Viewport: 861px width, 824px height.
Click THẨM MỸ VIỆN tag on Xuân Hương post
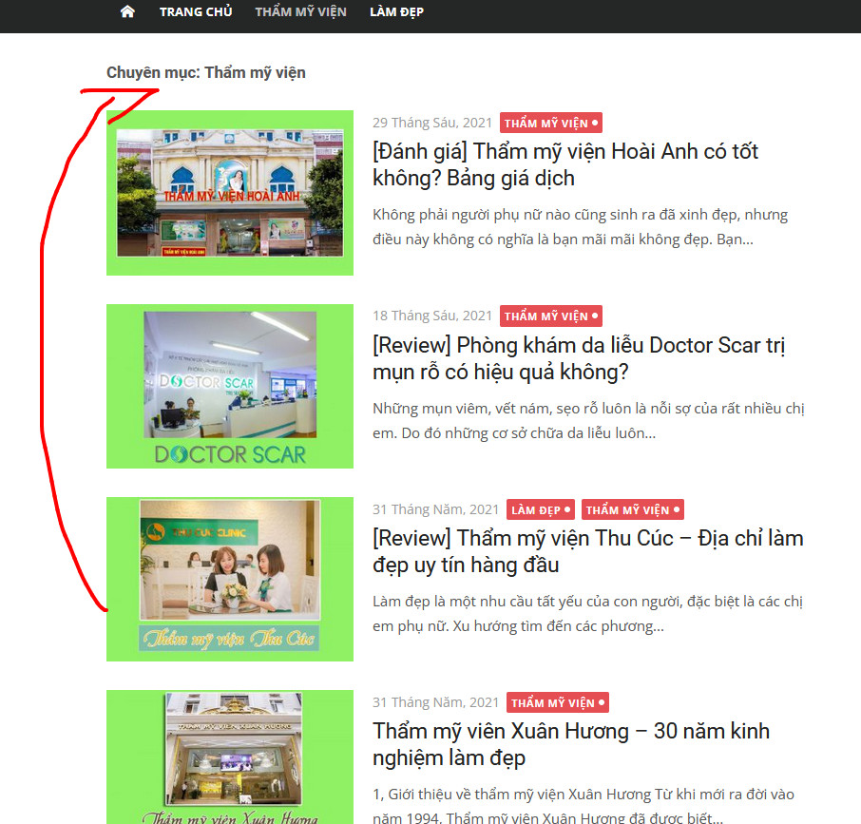(x=557, y=702)
